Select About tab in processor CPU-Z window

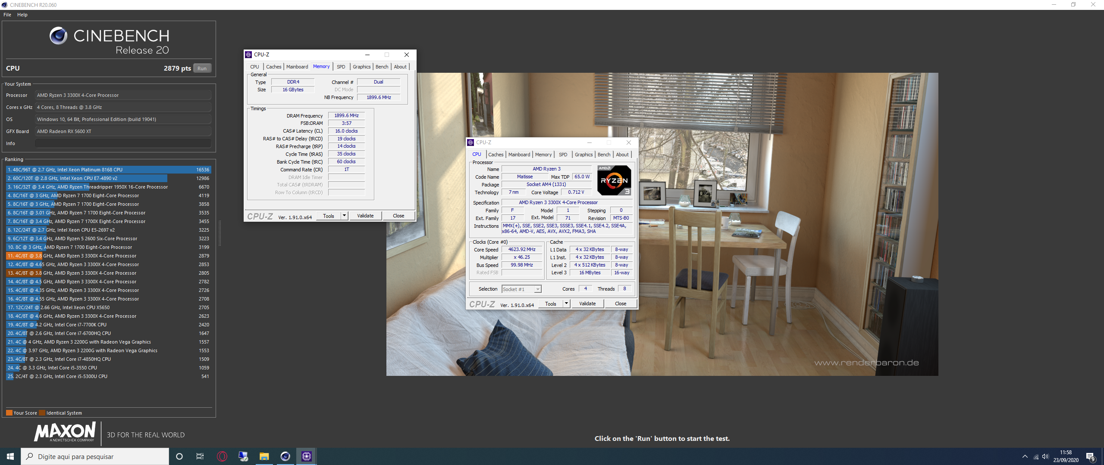click(622, 155)
